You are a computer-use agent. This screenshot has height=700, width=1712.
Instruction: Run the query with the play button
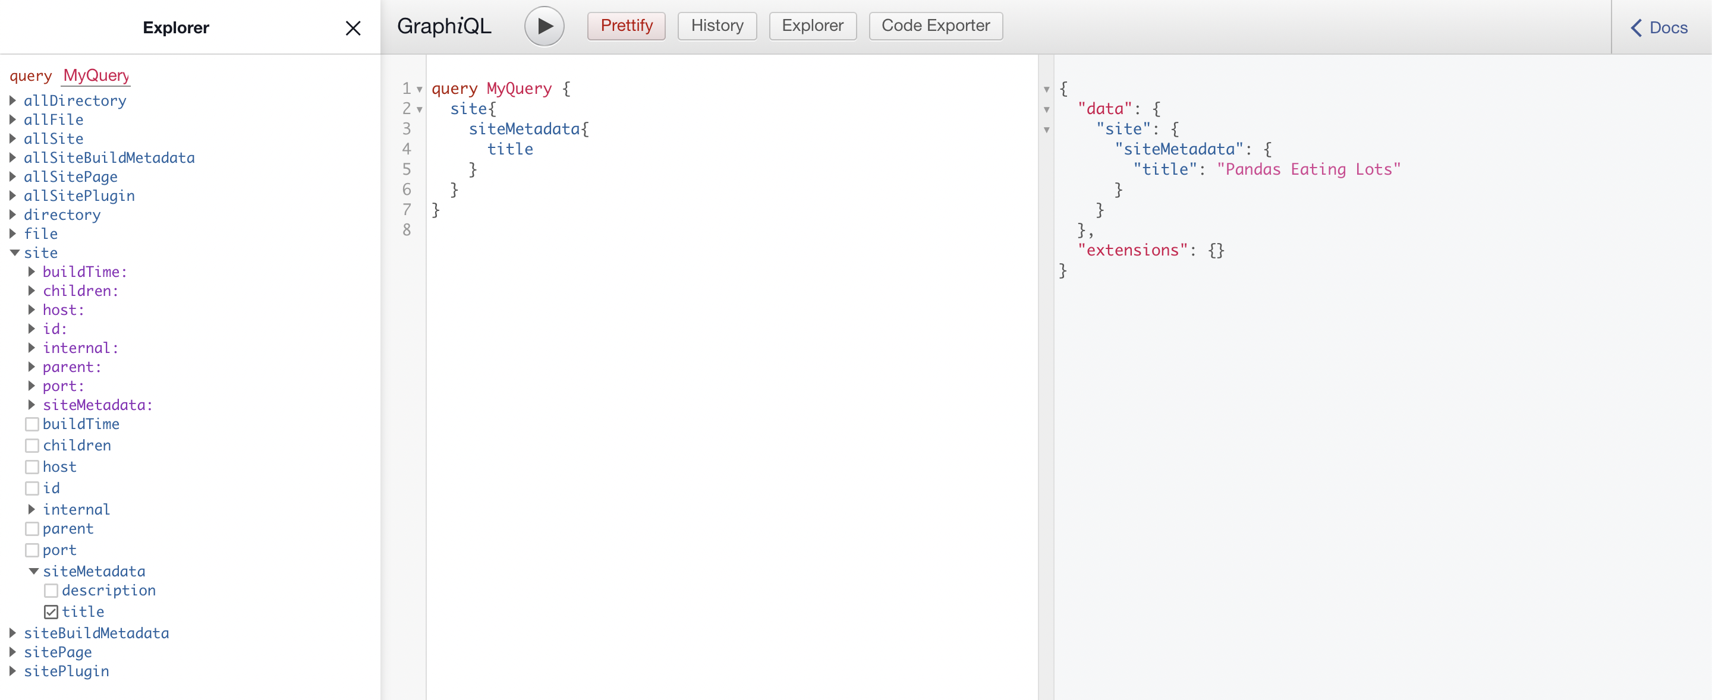[544, 26]
